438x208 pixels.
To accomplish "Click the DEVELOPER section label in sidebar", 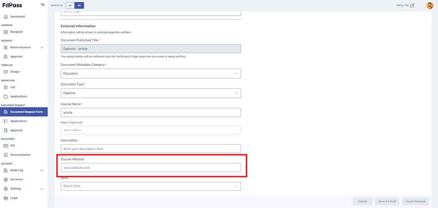I will coord(8,139).
